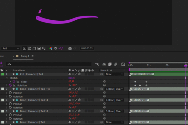Image resolution: width=188 pixels, height=125 pixels.
Task: Click the snapshot camera icon
Action: tap(70, 48)
